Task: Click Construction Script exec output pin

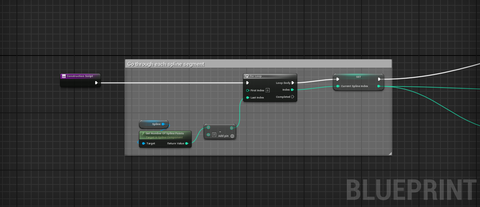Action: pyautogui.click(x=96, y=83)
